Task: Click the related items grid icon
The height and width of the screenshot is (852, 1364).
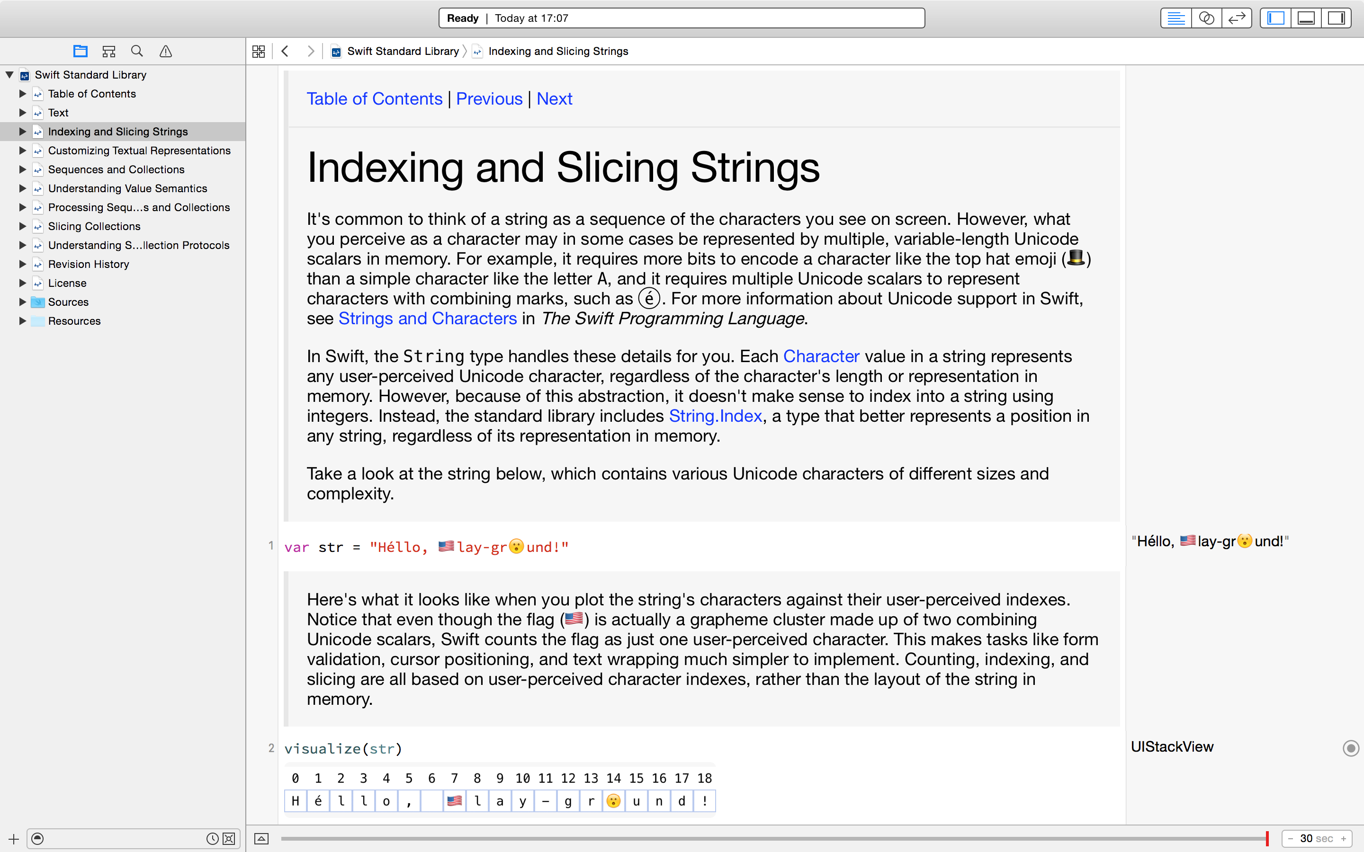Action: click(x=259, y=51)
